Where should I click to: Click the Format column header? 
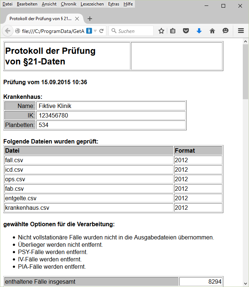pos(198,151)
